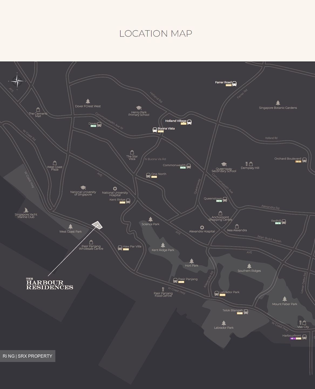
Task: Click the Telok Blangah MRT train icon
Action: point(246,312)
